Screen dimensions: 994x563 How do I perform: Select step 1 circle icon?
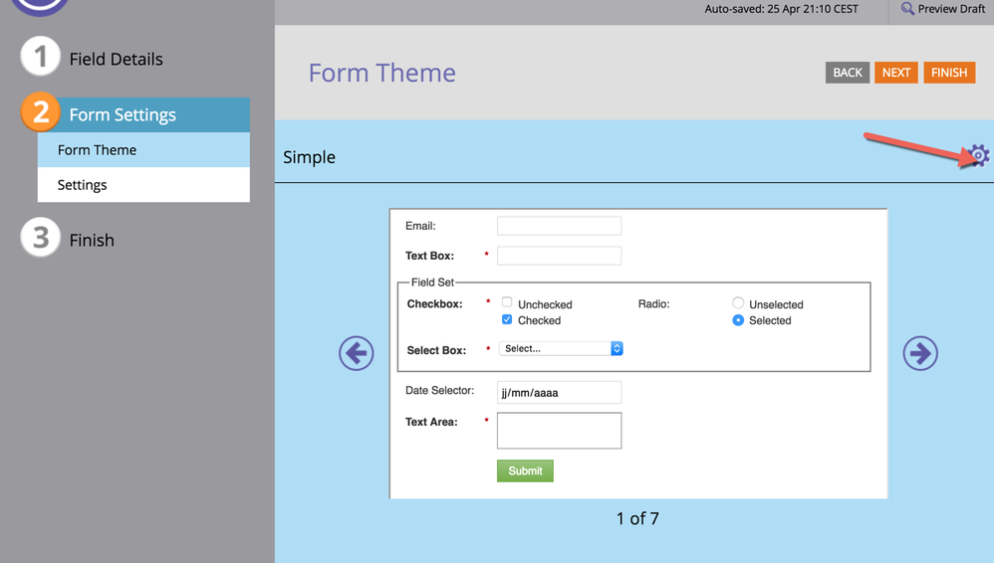(x=40, y=58)
